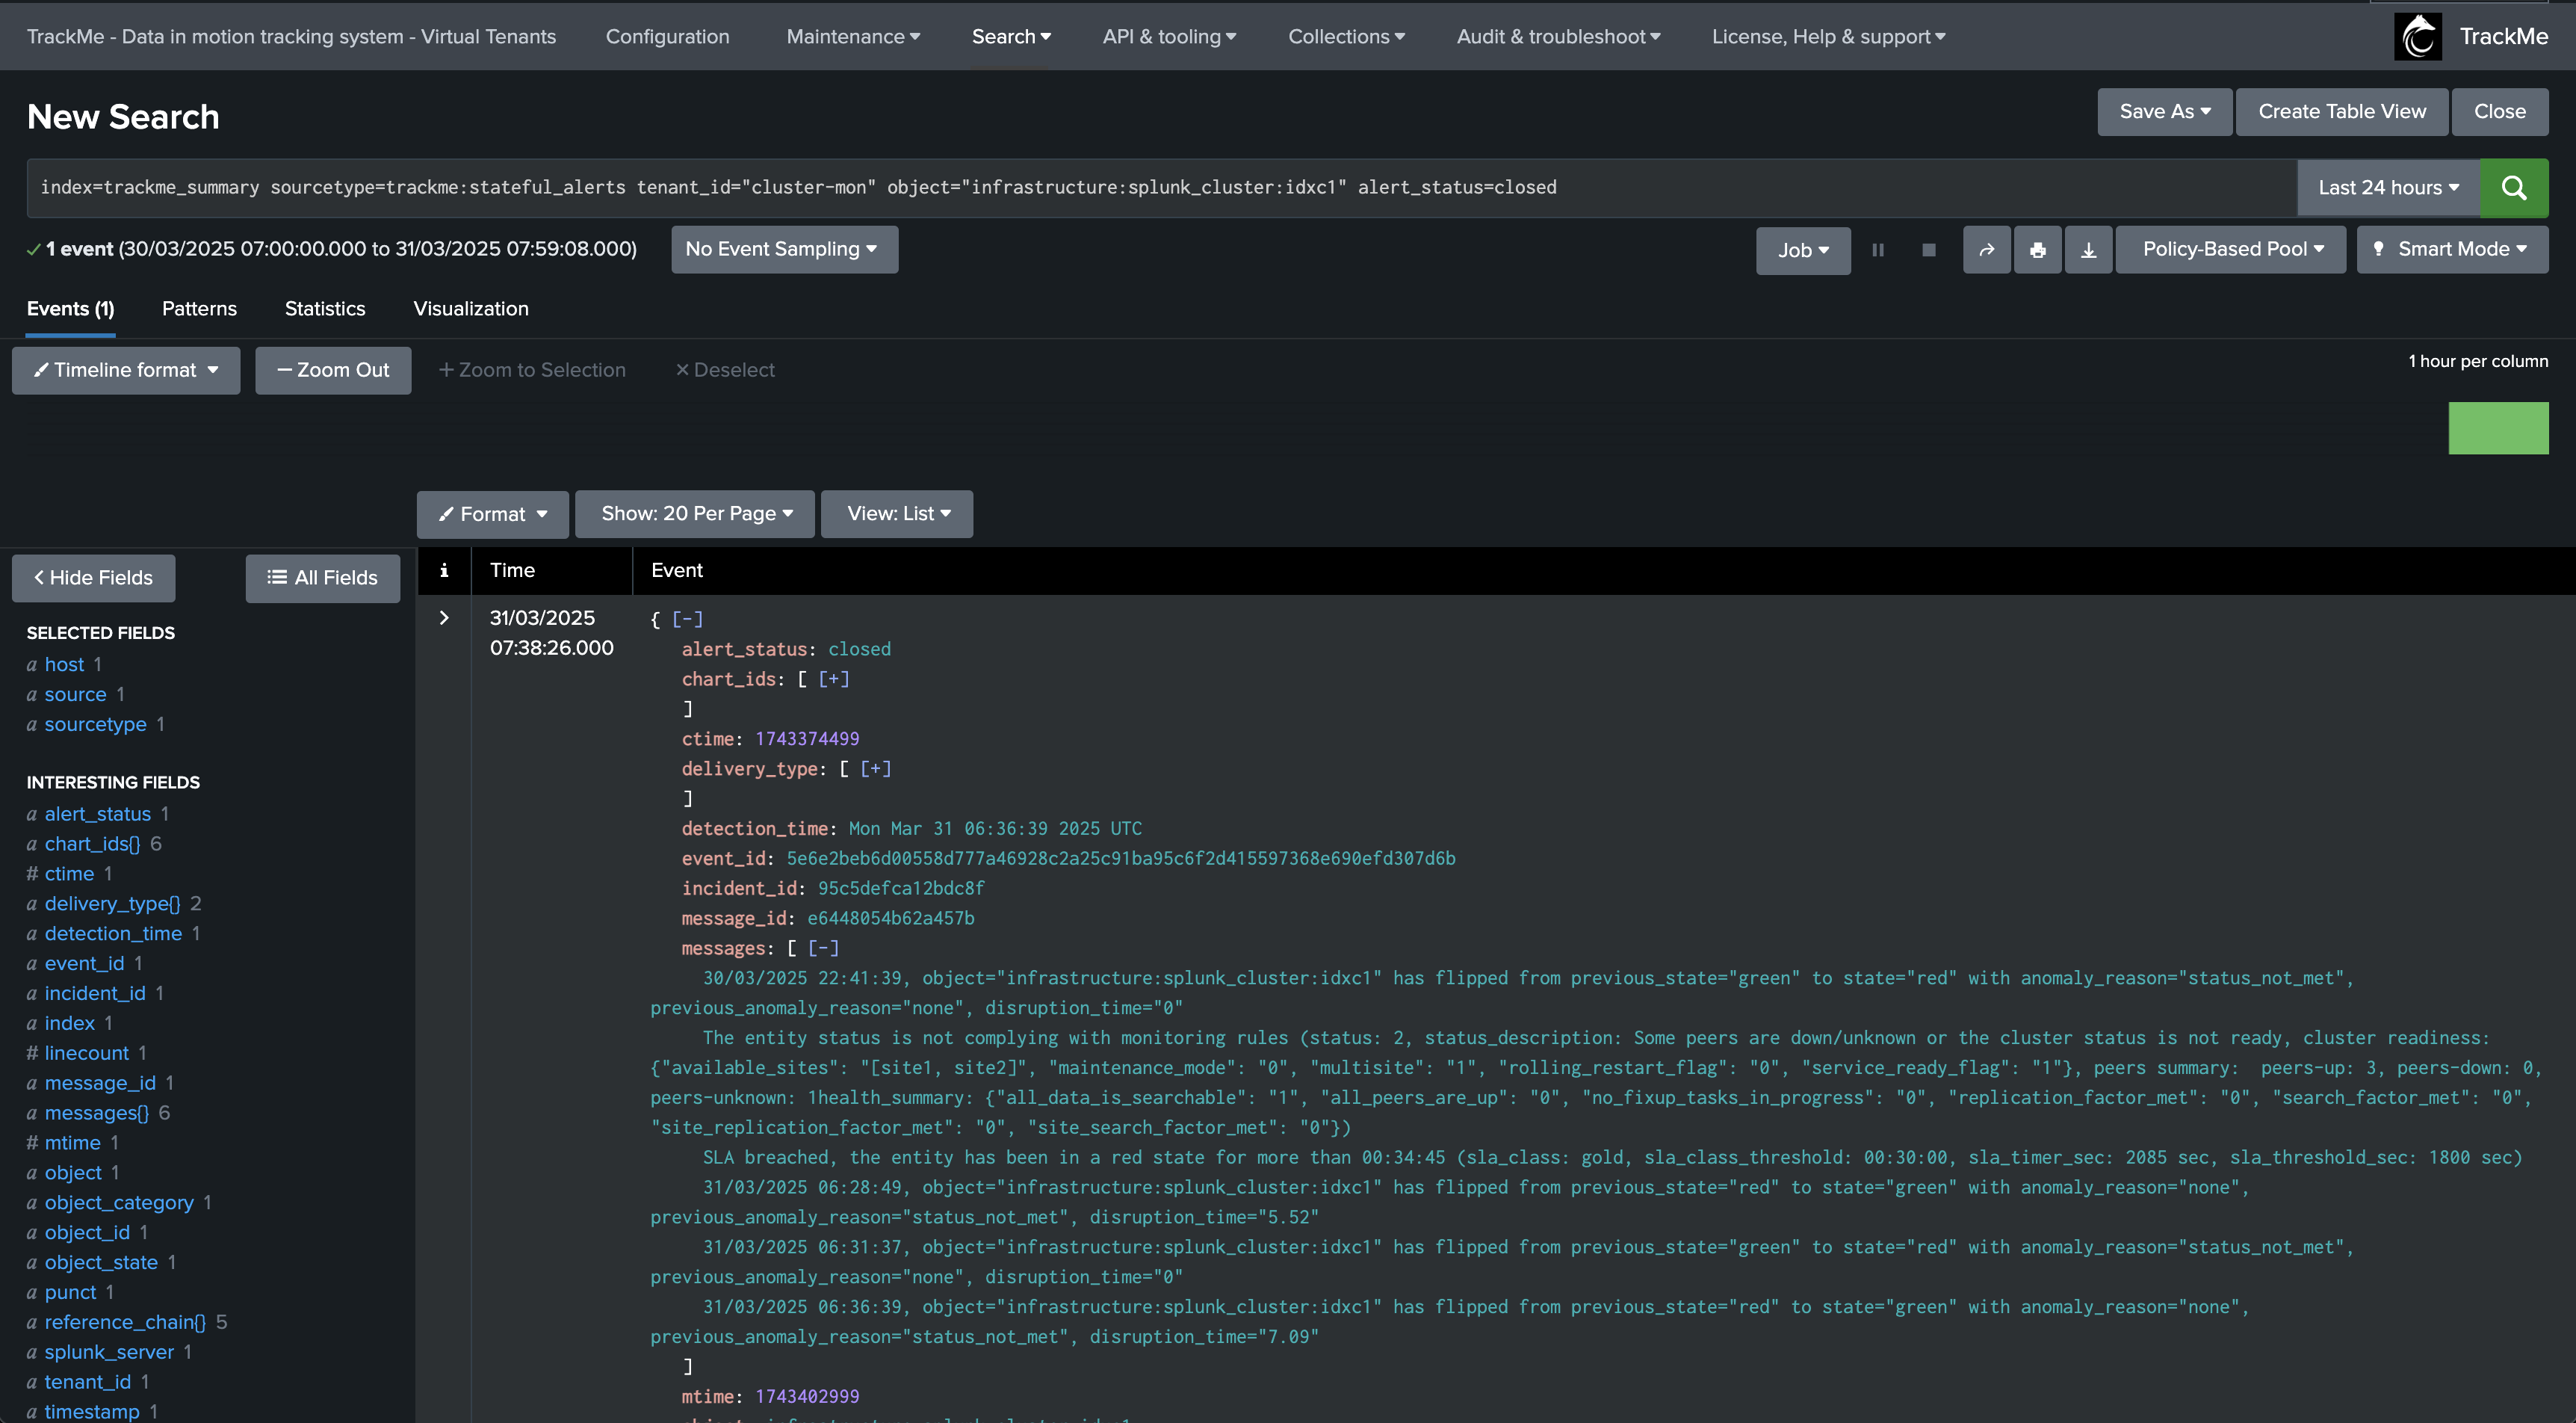The width and height of the screenshot is (2576, 1423).
Task: Select host field in sidebar
Action: tap(64, 664)
